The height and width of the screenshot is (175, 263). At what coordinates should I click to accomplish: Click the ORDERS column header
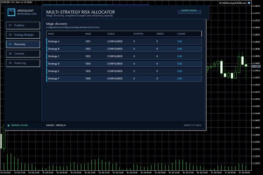160,34
